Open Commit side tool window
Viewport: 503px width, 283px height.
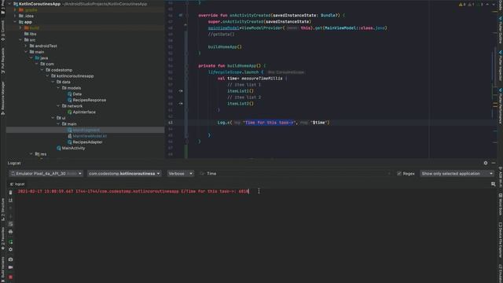click(2, 31)
